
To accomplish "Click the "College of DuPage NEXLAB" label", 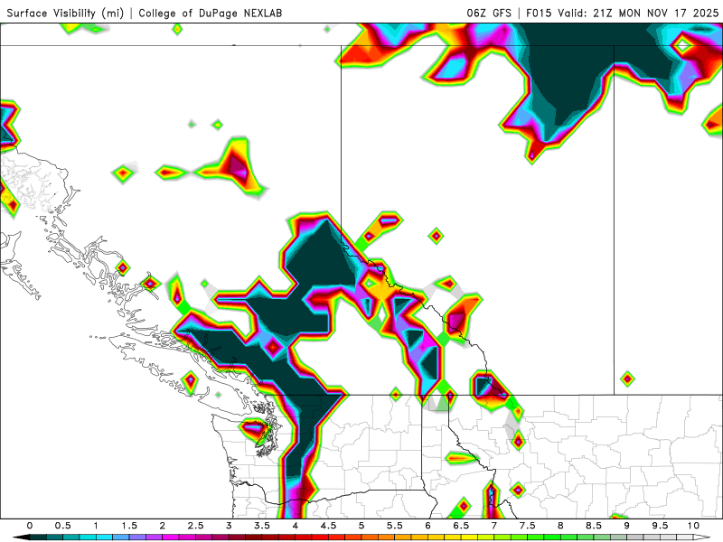I will 211,13.
